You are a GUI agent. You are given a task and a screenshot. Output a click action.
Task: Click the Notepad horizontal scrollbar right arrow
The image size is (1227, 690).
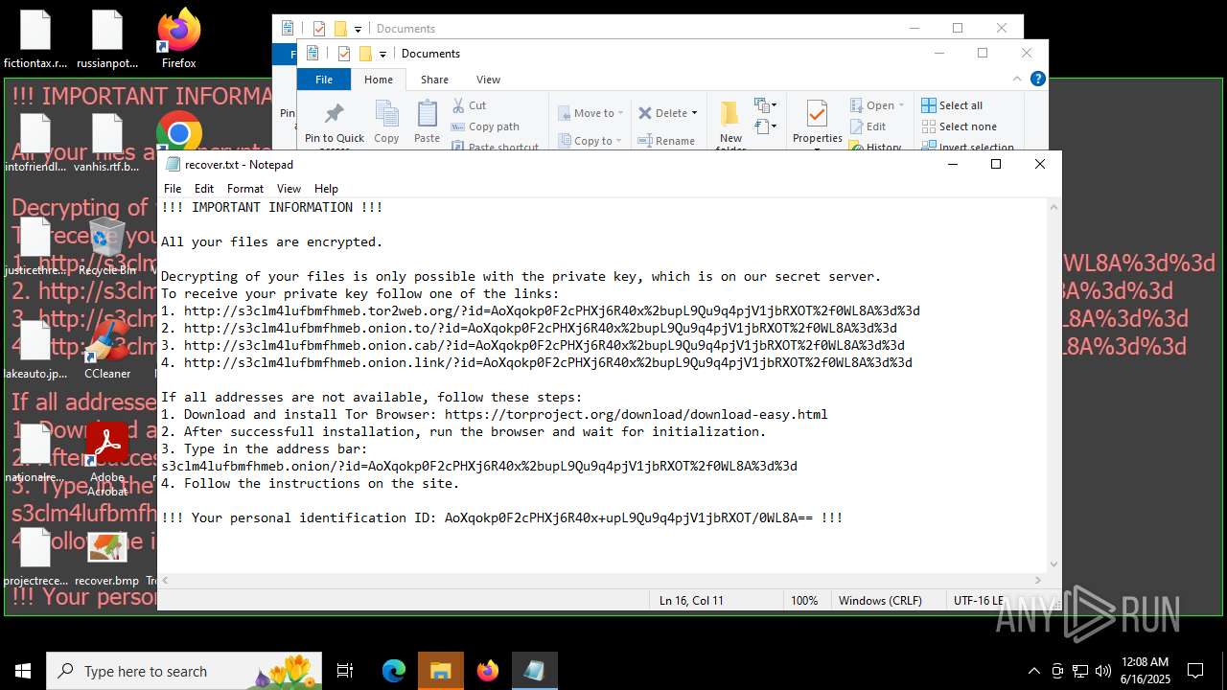click(x=1038, y=581)
